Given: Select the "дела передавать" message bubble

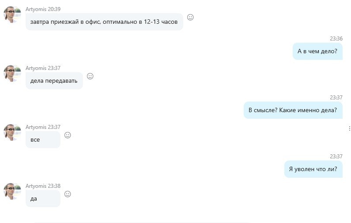Looking at the screenshot, I should click(54, 81).
